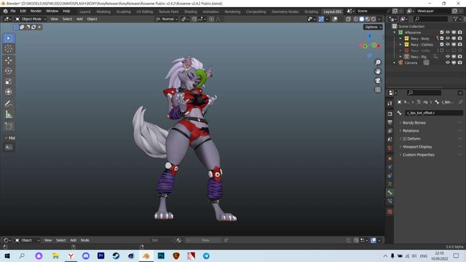Open the node editor View menu
Viewport: 466px width, 262px height.
(48, 240)
